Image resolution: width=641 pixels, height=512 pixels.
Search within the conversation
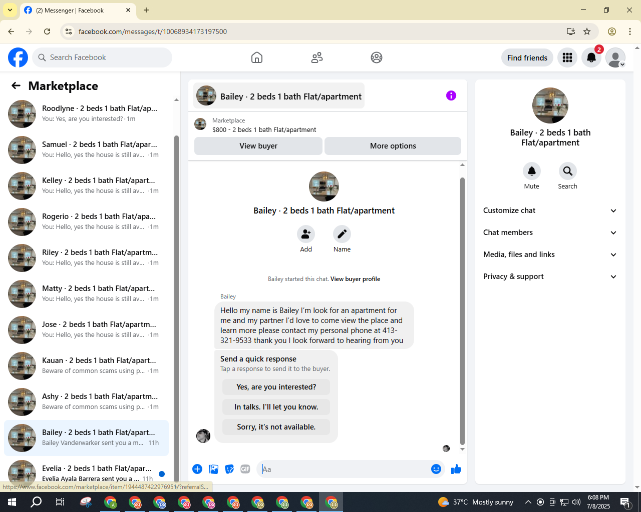tap(568, 171)
